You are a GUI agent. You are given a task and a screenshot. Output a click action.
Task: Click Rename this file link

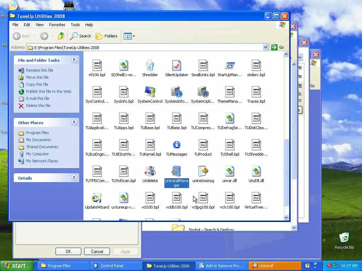pos(40,70)
